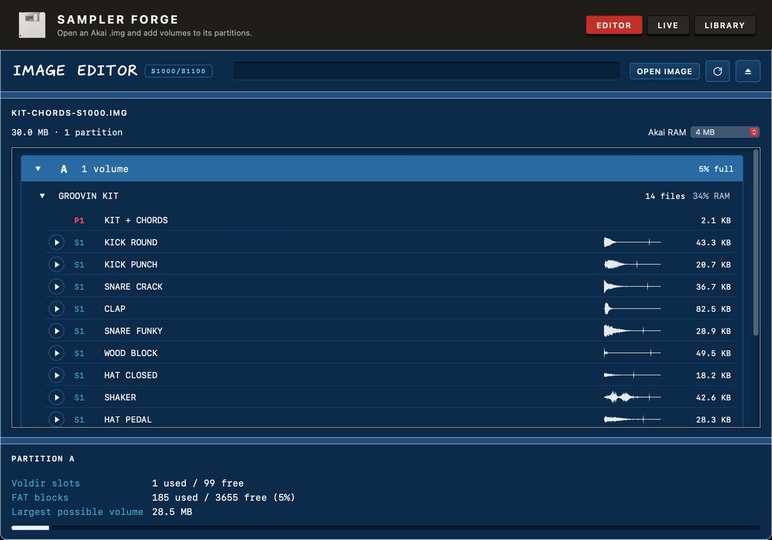The height and width of the screenshot is (540, 772).
Task: Click the CLAP waveform preview
Action: point(632,309)
